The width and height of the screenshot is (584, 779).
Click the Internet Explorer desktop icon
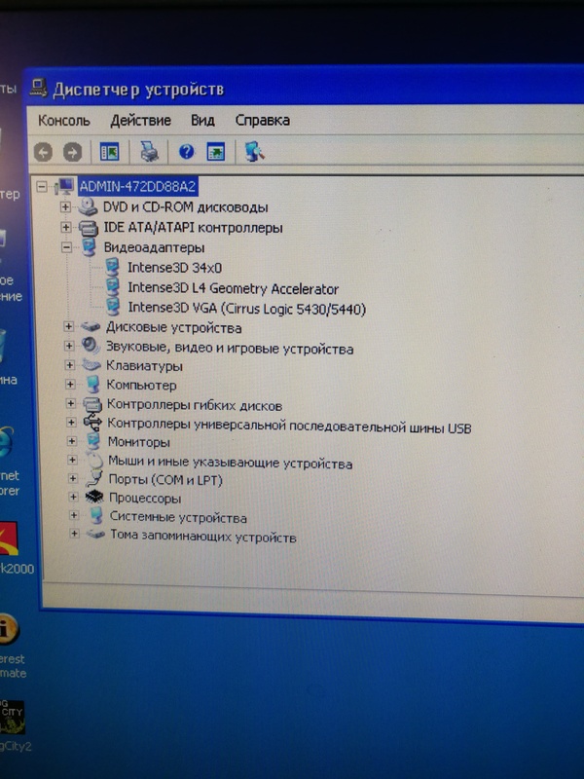pyautogui.click(x=7, y=441)
